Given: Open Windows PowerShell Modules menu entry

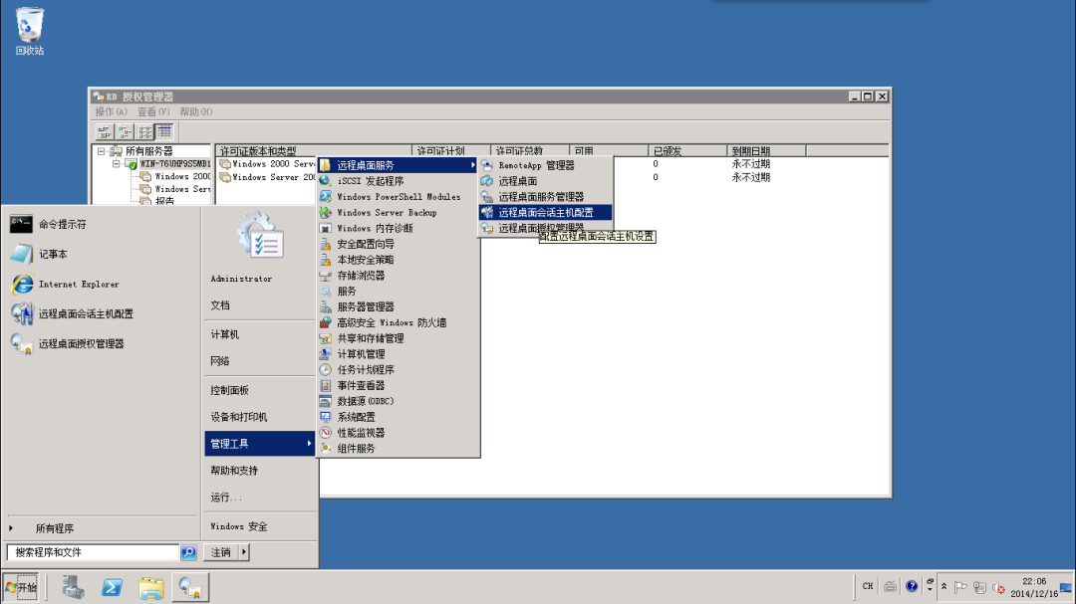Looking at the screenshot, I should point(398,197).
